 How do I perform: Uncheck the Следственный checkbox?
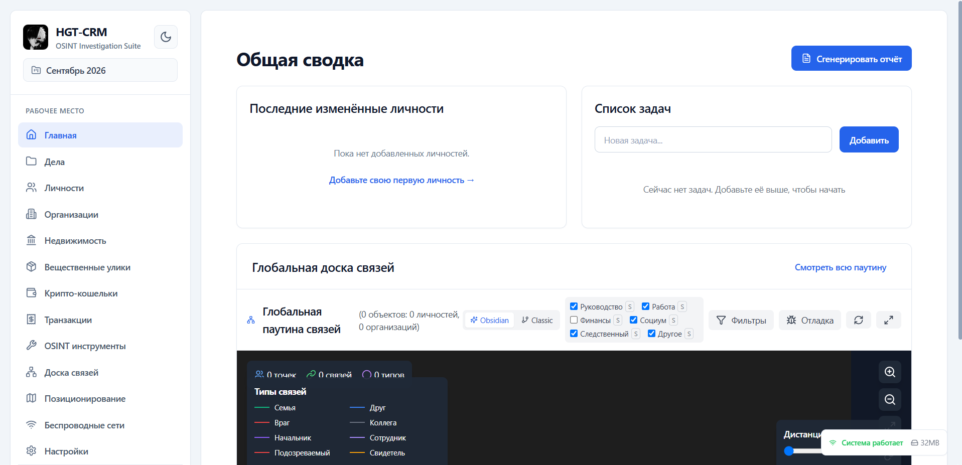(574, 333)
